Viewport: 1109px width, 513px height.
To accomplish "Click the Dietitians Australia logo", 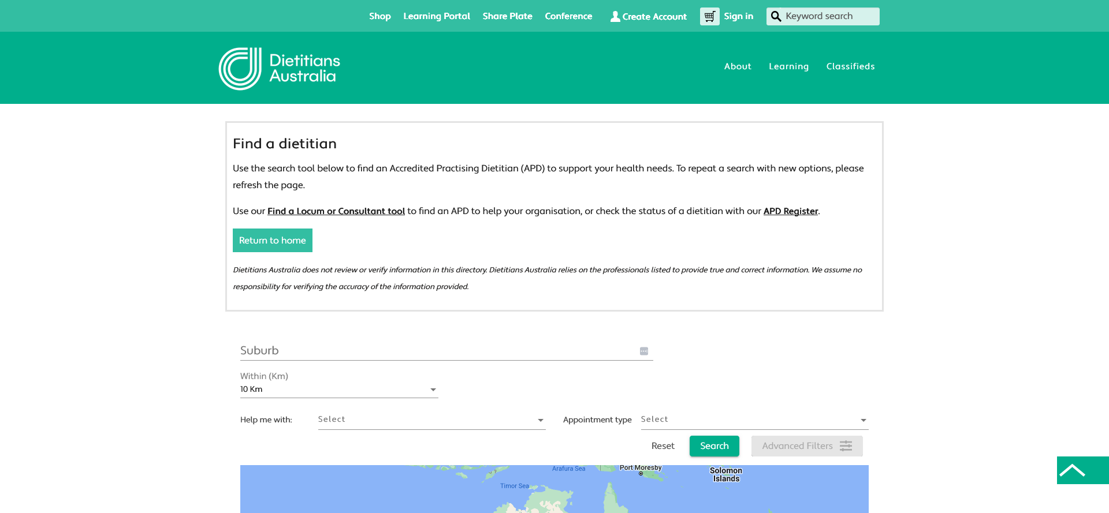I will tap(280, 69).
